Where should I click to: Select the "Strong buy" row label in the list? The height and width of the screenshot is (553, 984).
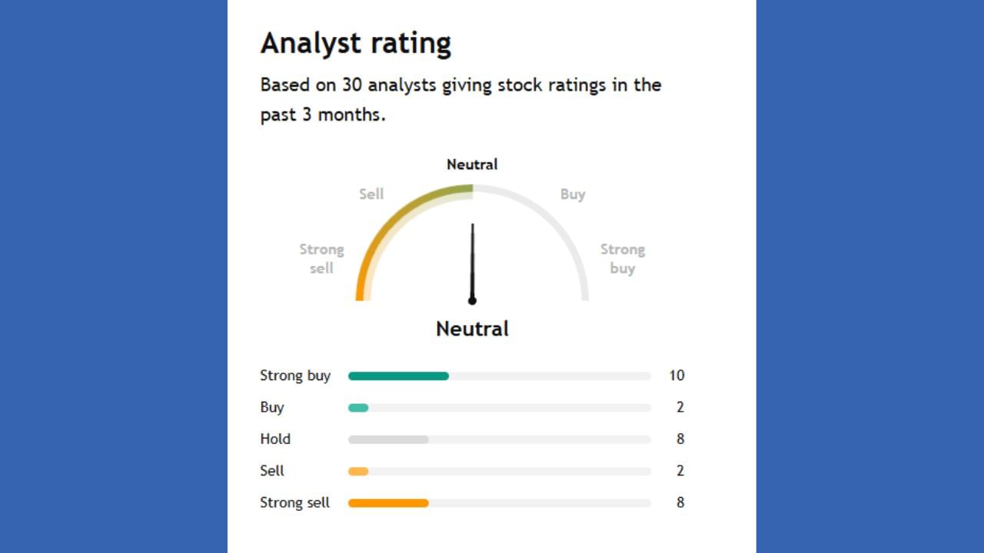click(x=295, y=376)
